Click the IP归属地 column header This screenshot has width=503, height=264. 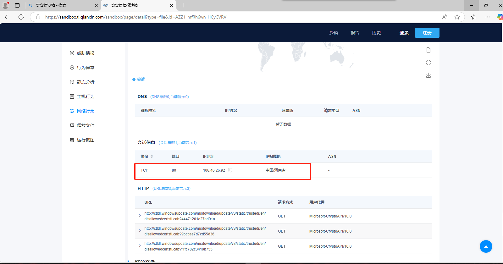(273, 157)
